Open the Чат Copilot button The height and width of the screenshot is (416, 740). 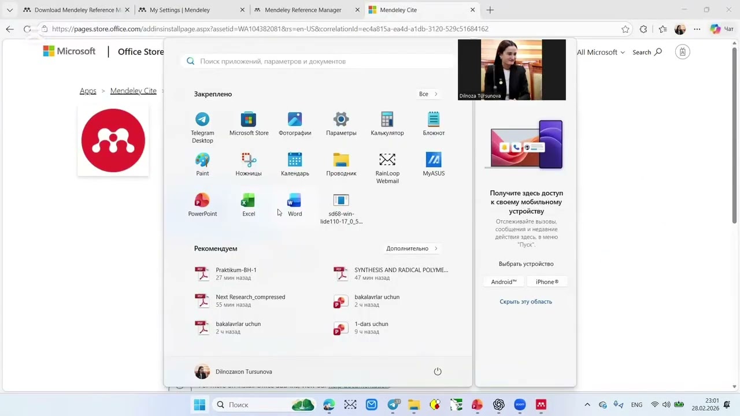(x=723, y=29)
